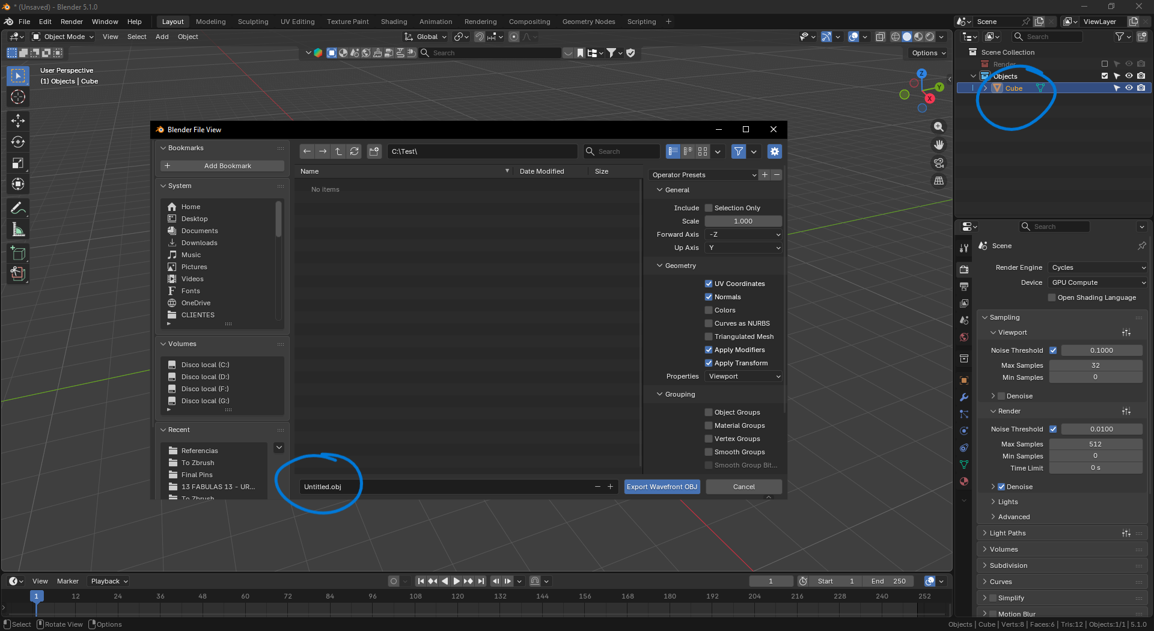Activate the Move tool
Viewport: 1154px width, 631px height.
click(18, 121)
